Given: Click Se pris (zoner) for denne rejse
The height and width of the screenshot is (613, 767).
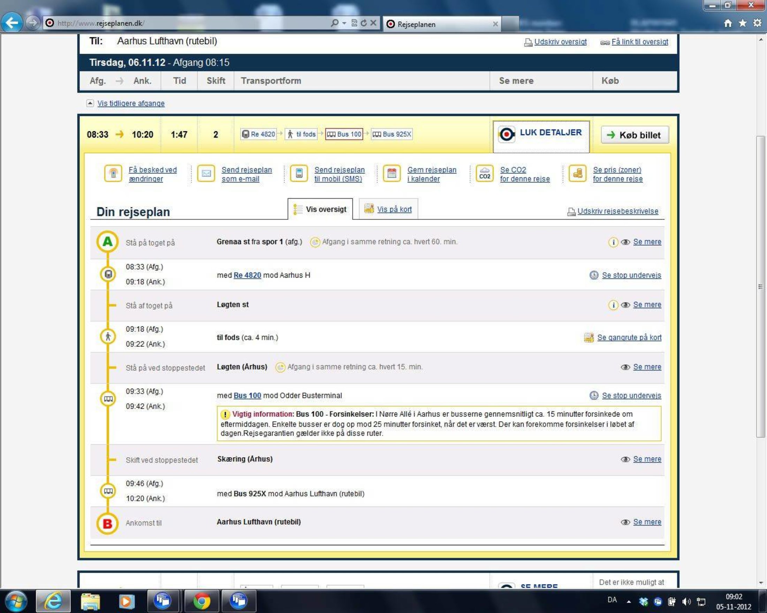Looking at the screenshot, I should [x=618, y=174].
